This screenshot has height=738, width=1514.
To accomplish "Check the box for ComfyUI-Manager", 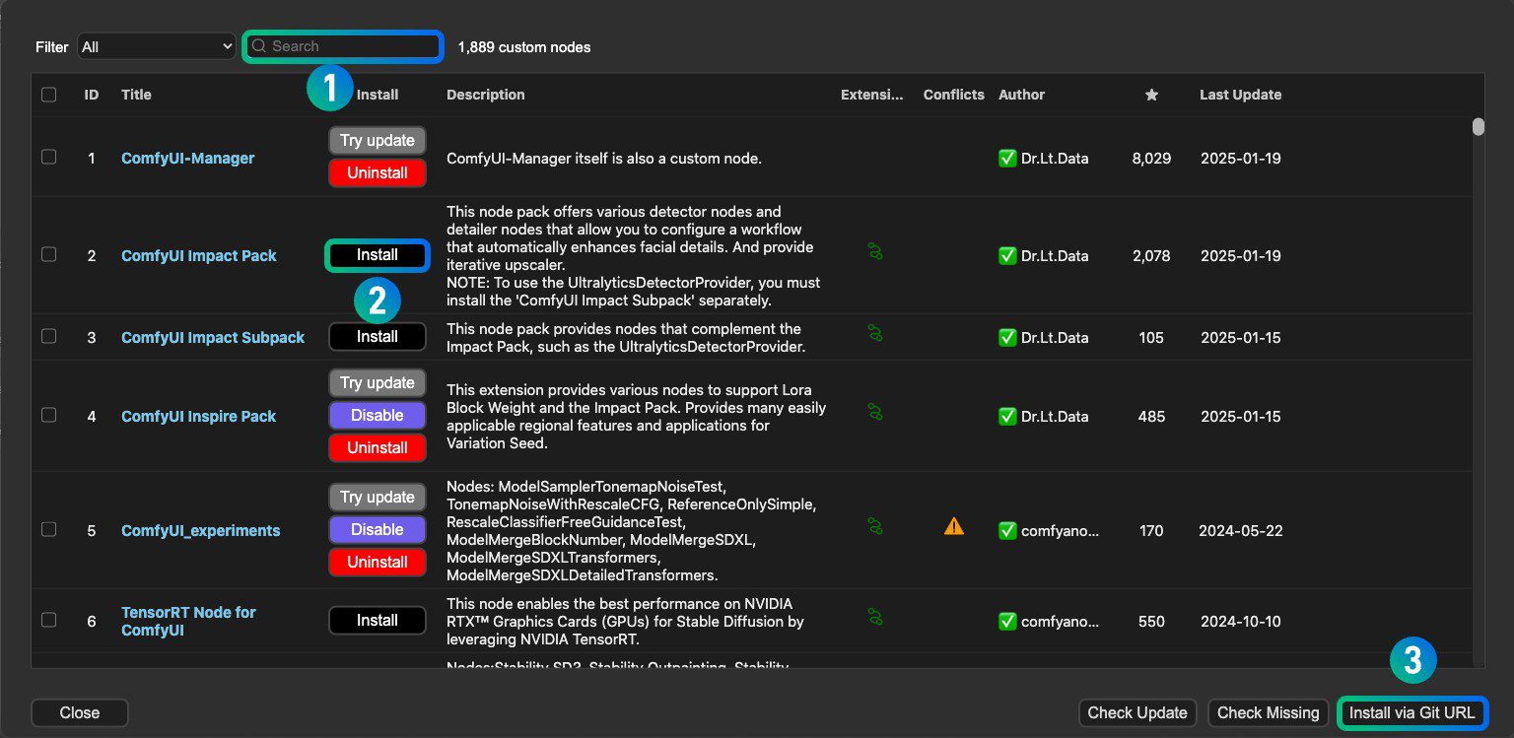I will coord(48,157).
